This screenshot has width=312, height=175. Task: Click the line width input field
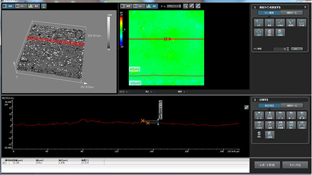point(280,49)
